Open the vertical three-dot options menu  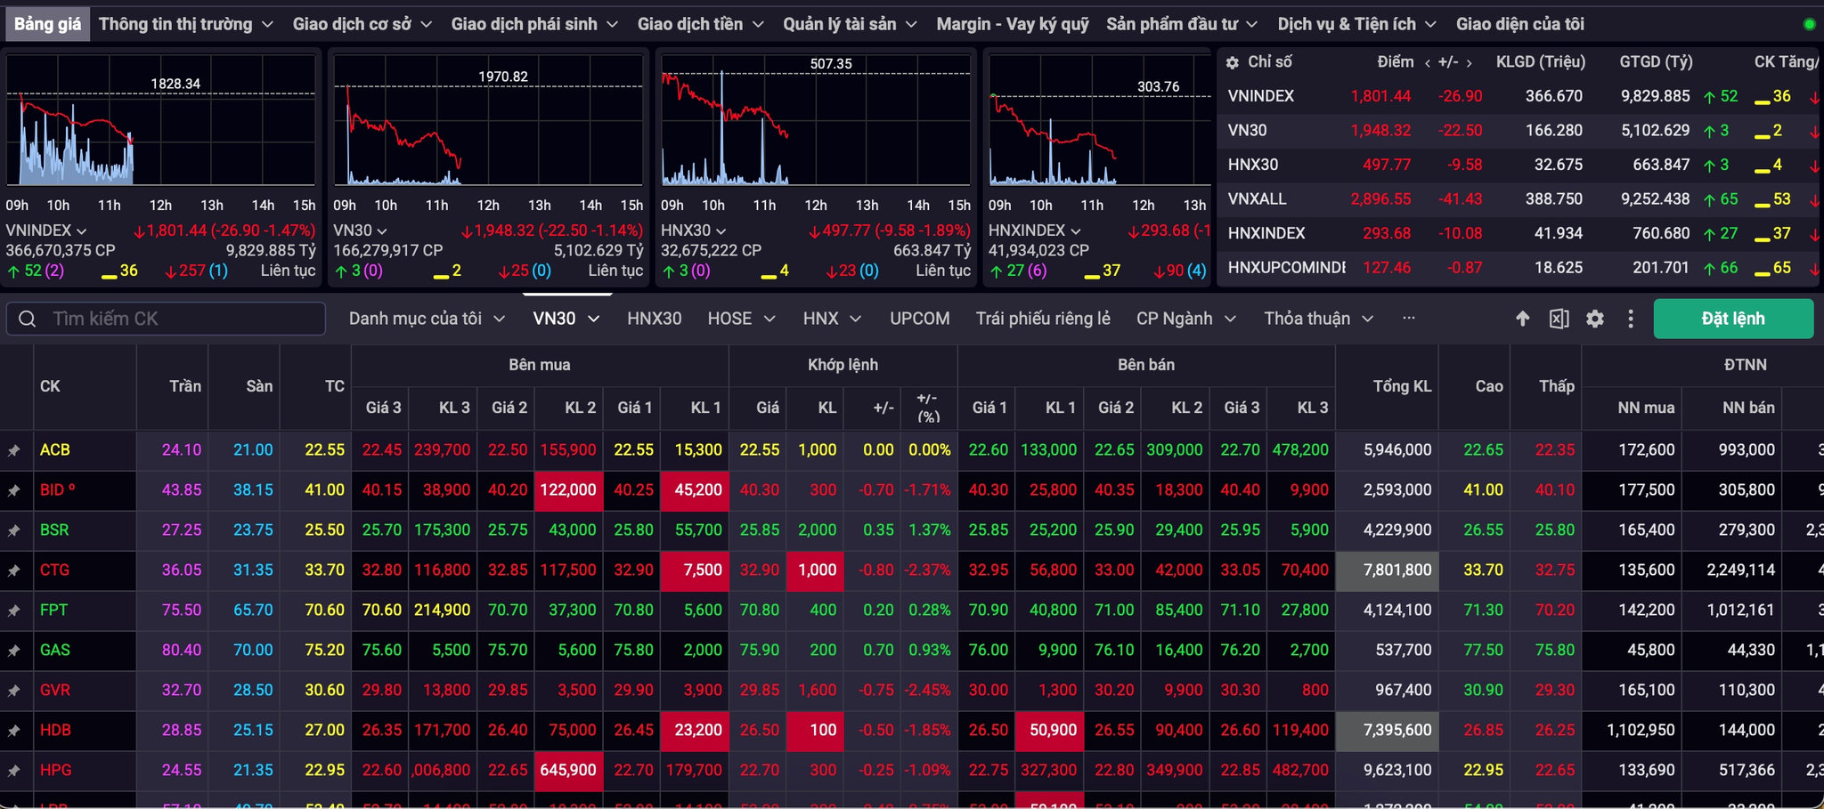tap(1631, 319)
